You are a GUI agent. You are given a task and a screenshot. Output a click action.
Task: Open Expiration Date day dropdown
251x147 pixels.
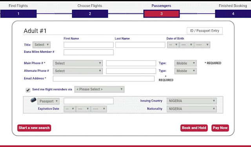click(70, 109)
